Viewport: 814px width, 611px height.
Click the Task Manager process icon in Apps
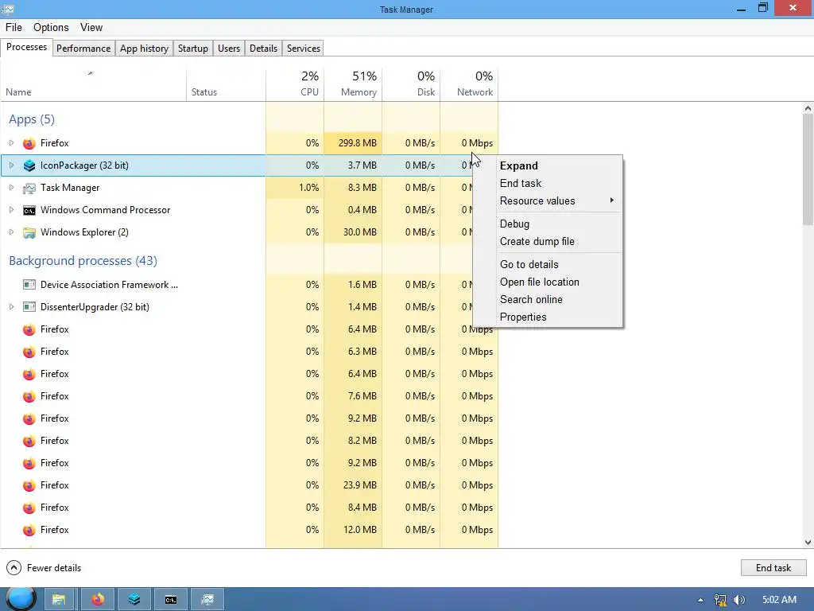29,188
